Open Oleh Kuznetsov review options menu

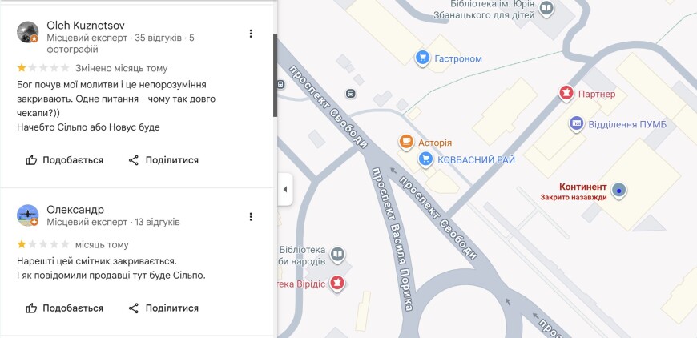251,34
